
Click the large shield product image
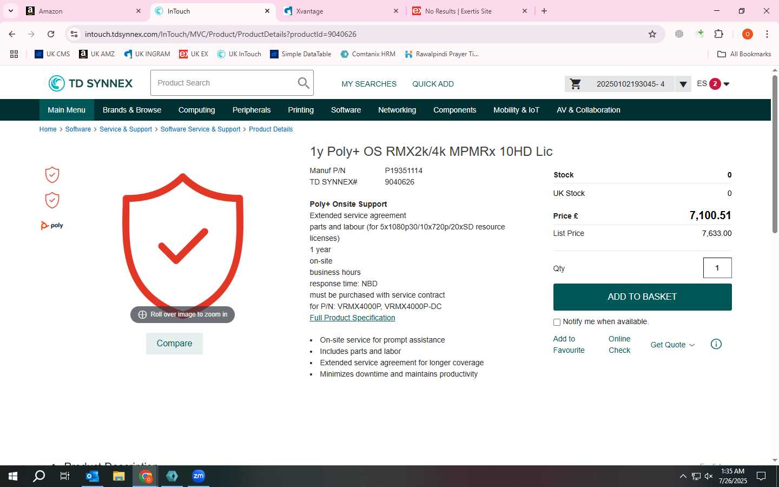[x=183, y=247]
